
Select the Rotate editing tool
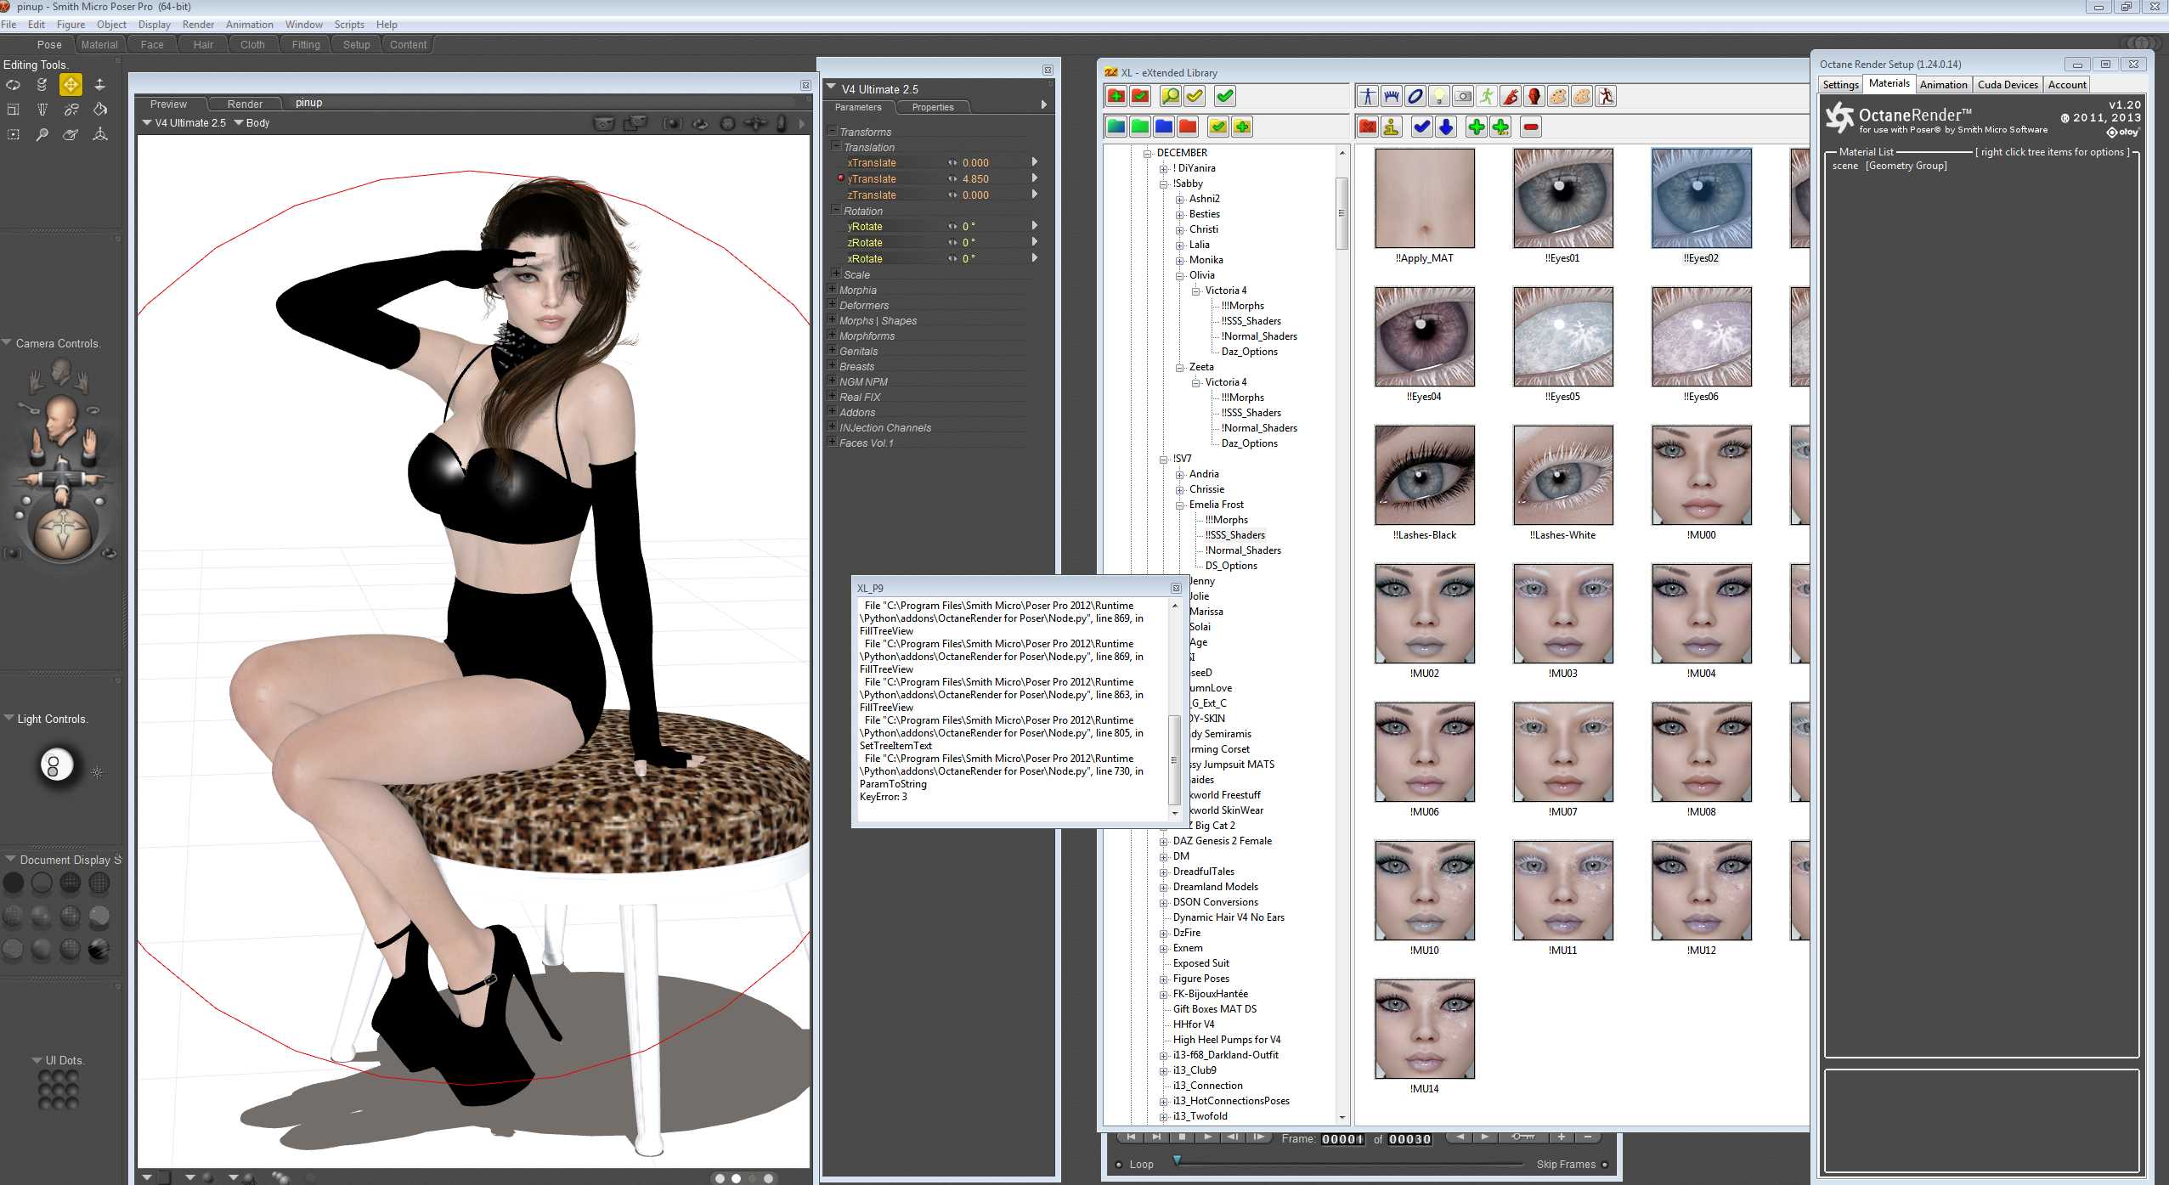pyautogui.click(x=14, y=85)
